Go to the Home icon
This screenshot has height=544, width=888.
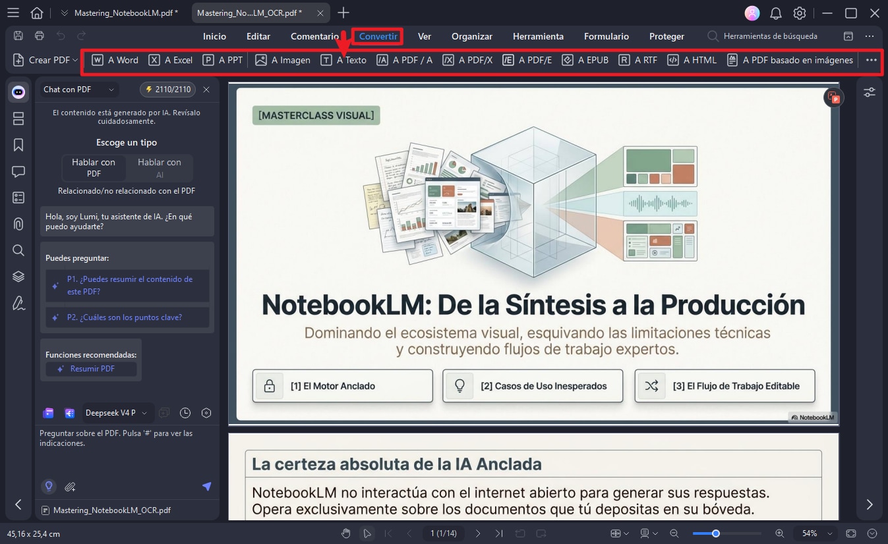tap(37, 13)
